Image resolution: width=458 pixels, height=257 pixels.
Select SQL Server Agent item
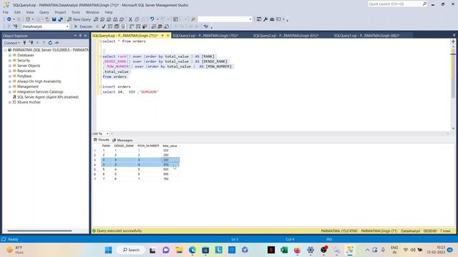(48, 97)
